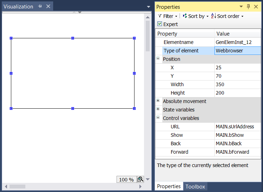This screenshot has width=263, height=192.
Task: Click the right-middle resize handle
Action: coord(134,73)
